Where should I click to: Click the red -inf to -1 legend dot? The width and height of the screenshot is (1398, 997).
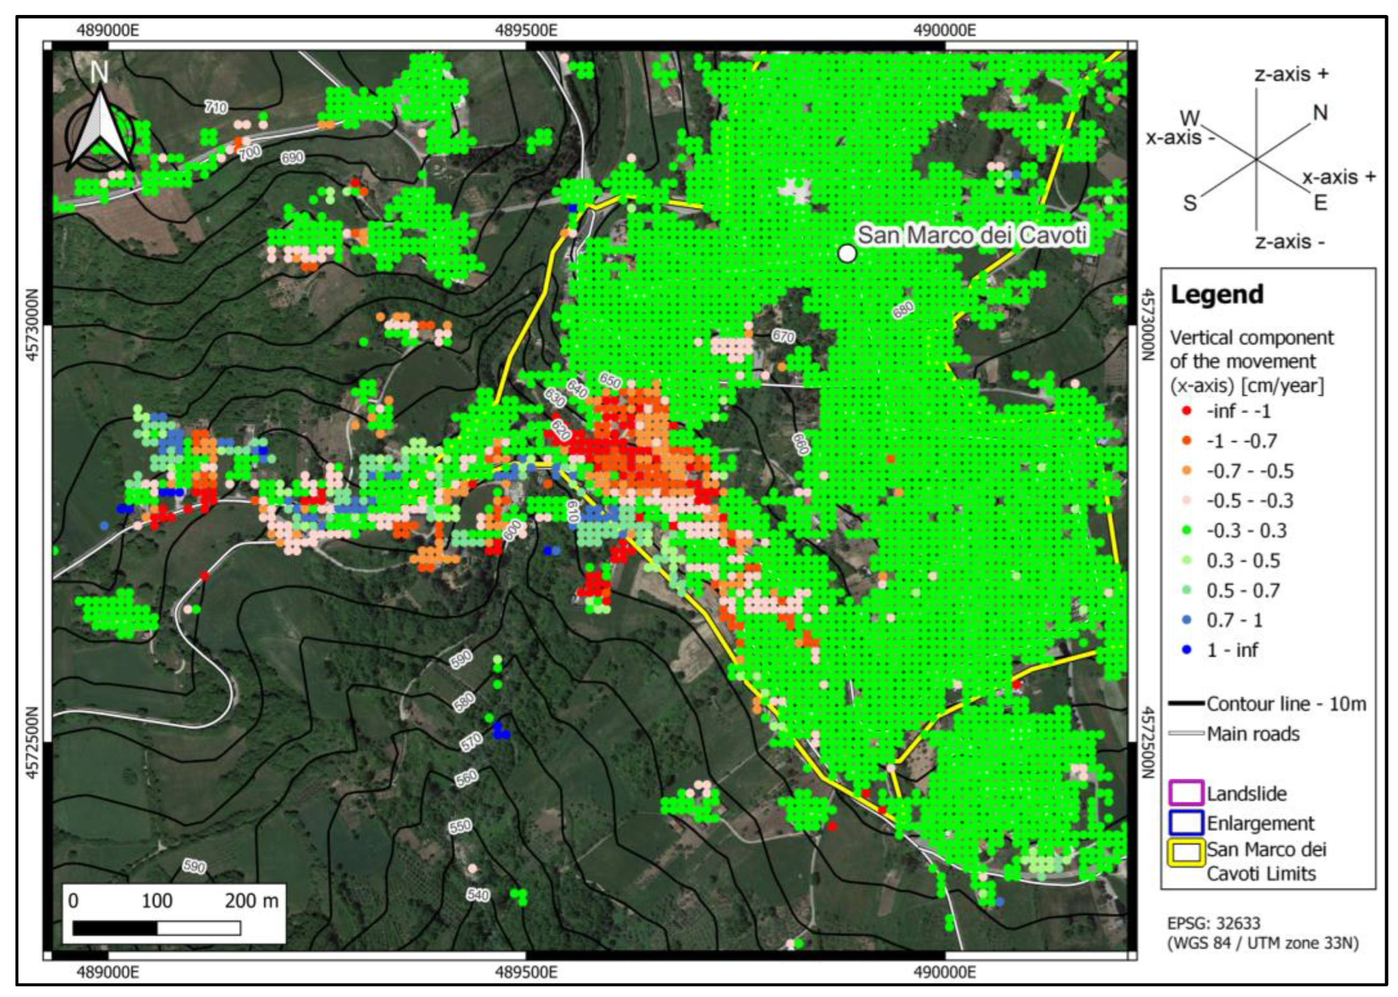tap(1186, 410)
